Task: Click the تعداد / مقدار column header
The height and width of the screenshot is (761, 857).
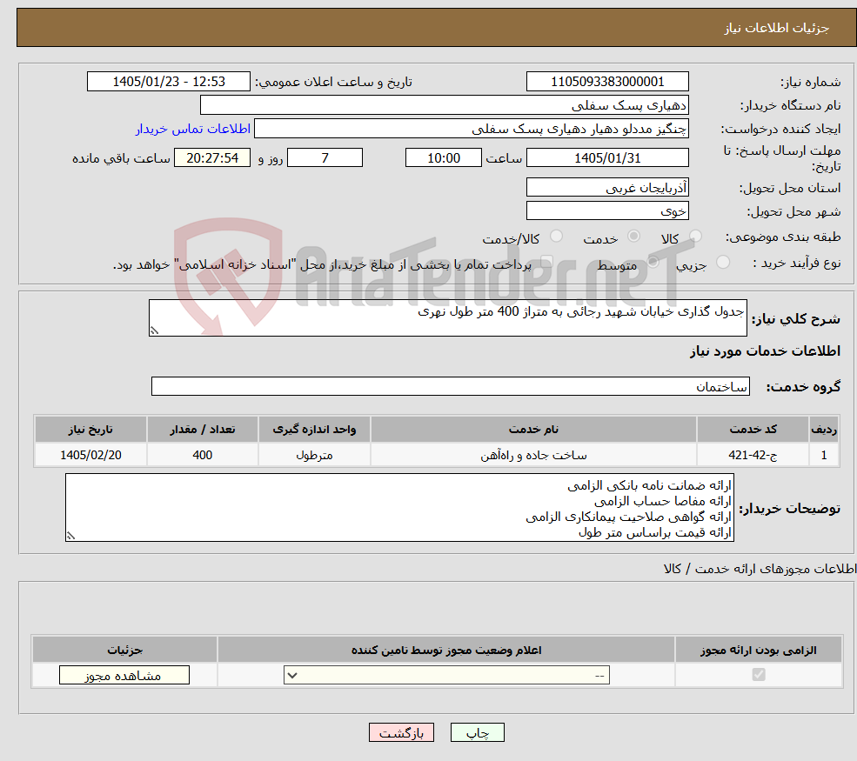Action: pos(202,429)
